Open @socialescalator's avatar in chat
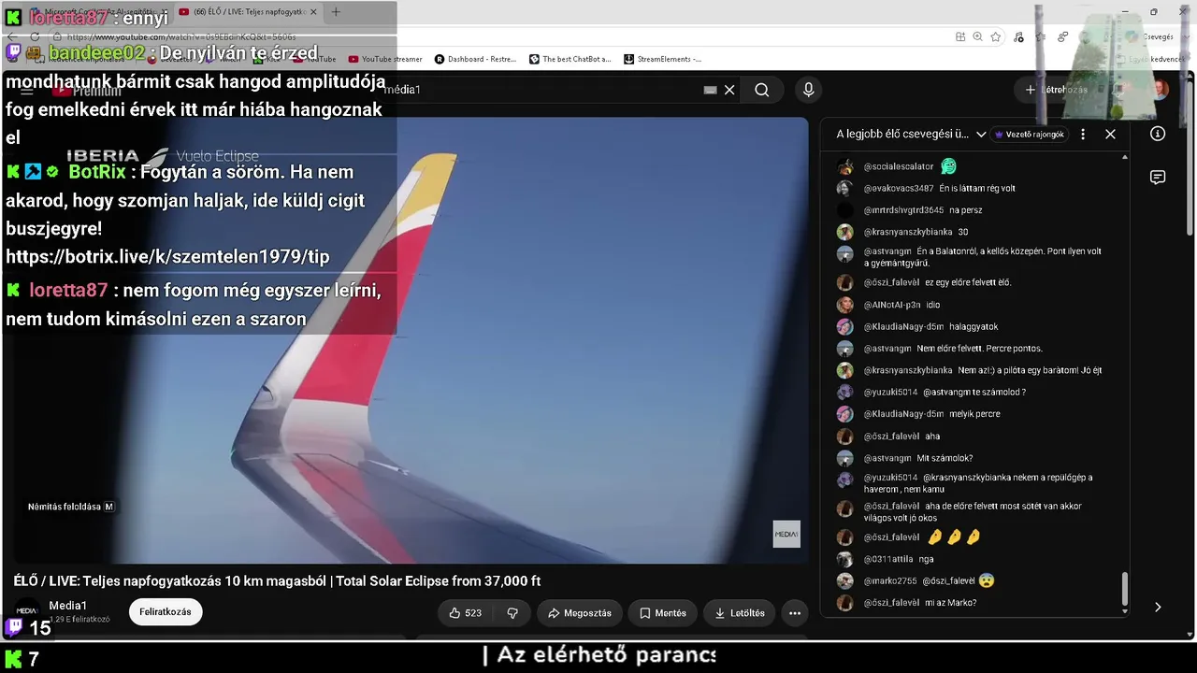1197x673 pixels. click(844, 166)
